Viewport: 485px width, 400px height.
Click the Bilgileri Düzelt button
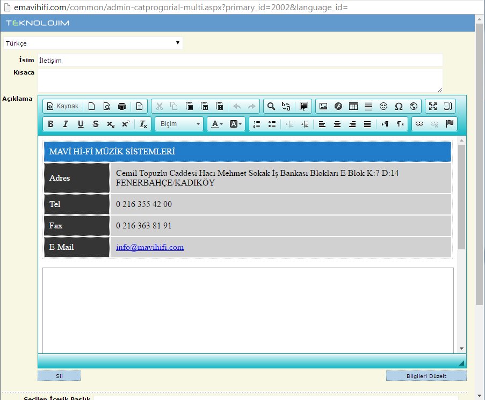click(426, 376)
